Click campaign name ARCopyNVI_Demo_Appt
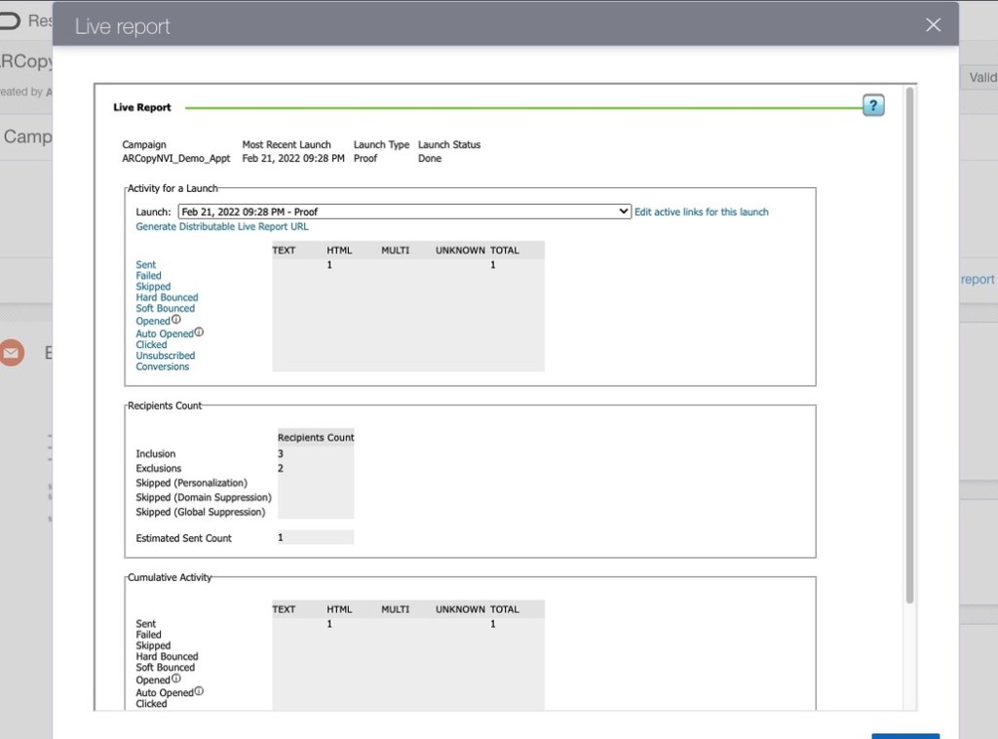This screenshot has height=739, width=998. pos(176,159)
